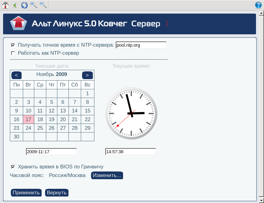Click the Alt Linux logo in header
The image size is (264, 203).
tap(19, 24)
